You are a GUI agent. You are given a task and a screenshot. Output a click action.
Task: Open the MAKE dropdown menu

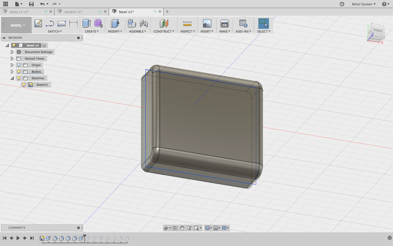point(225,31)
